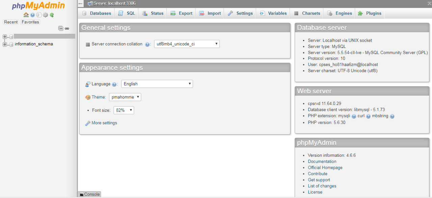This screenshot has height=198, width=432.
Task: Open the License link
Action: [x=315, y=192]
